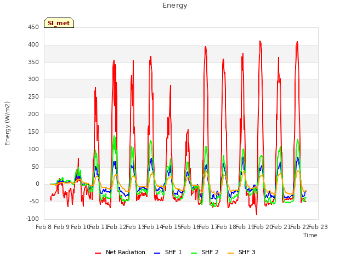Click the Feb 15 x-axis label
Viewport: 351px width, 263px height.
(x=171, y=227)
